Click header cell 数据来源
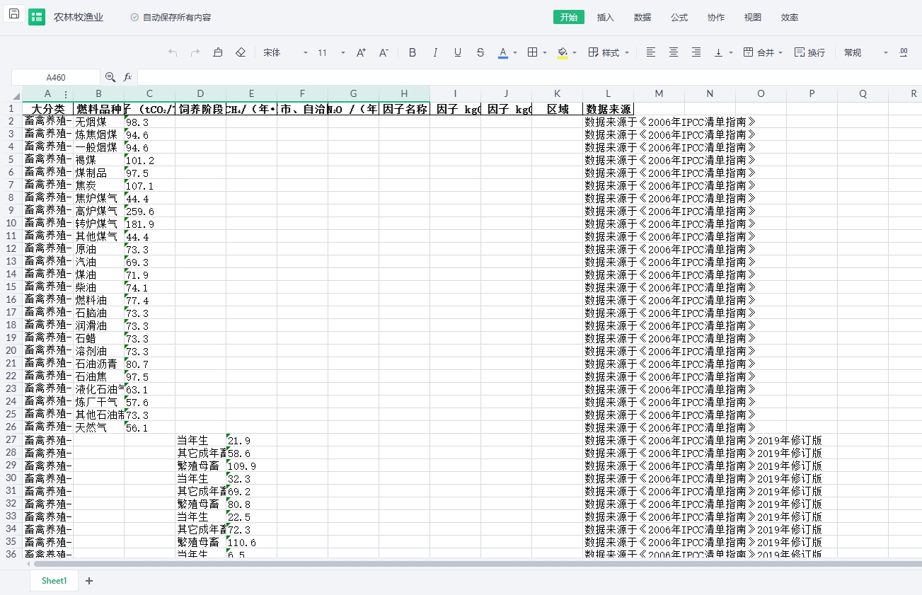Screen dimensions: 922x595 [x=608, y=109]
